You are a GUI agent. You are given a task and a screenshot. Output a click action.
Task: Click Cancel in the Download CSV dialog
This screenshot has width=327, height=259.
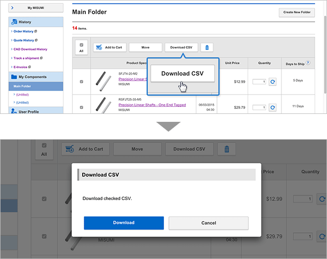click(209, 223)
